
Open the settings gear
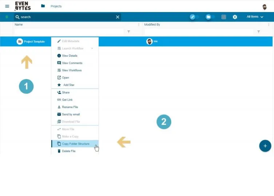point(235,17)
